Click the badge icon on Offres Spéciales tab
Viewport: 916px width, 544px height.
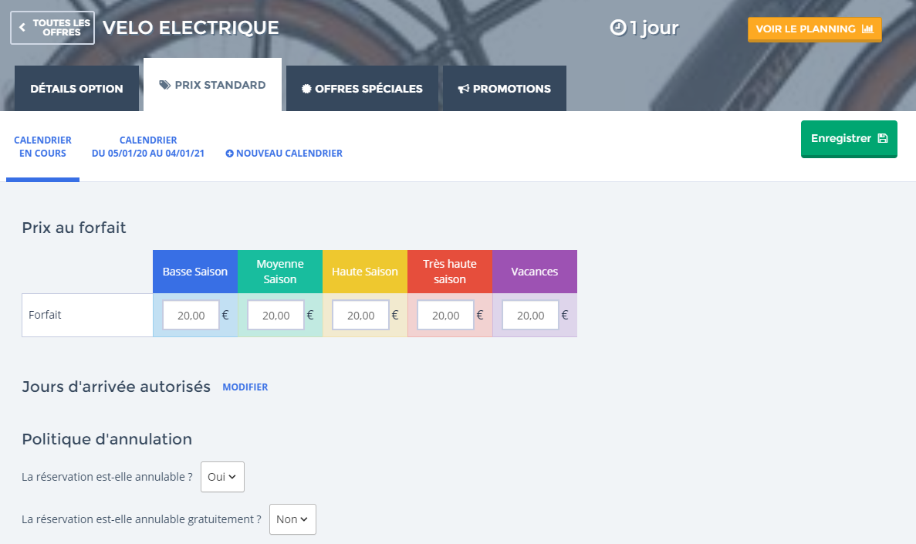[306, 89]
